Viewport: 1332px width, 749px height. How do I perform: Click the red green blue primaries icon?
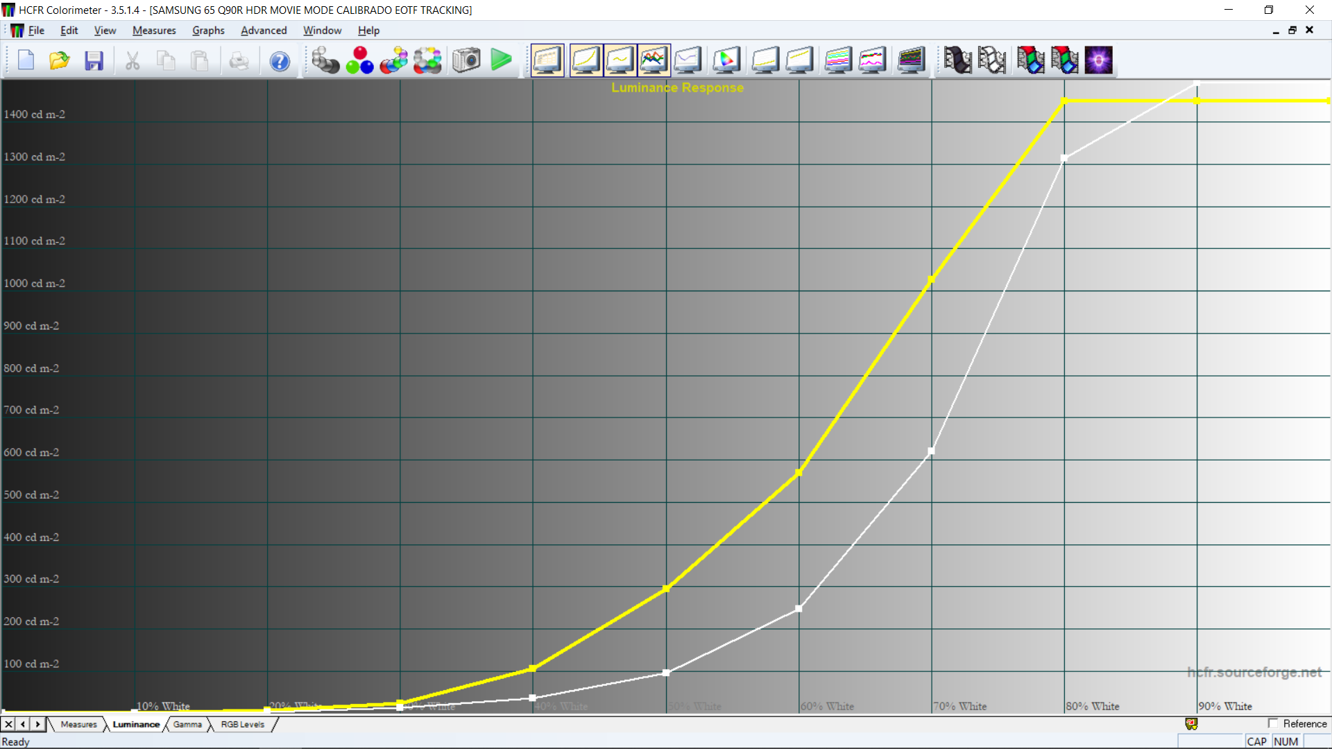[359, 60]
